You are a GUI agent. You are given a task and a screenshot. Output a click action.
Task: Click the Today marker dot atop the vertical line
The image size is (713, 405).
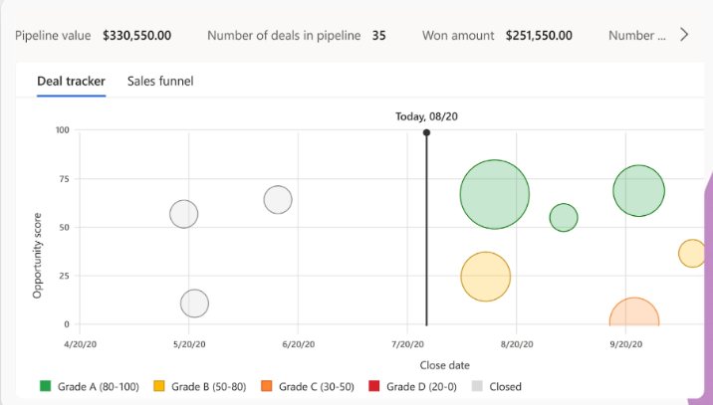pyautogui.click(x=426, y=132)
